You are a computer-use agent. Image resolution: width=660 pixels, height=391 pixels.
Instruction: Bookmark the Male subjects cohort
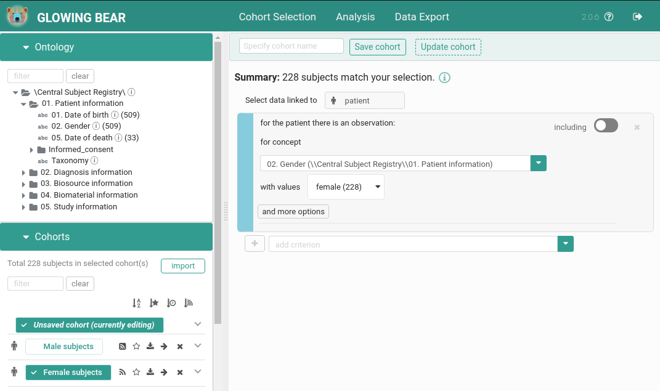(136, 347)
